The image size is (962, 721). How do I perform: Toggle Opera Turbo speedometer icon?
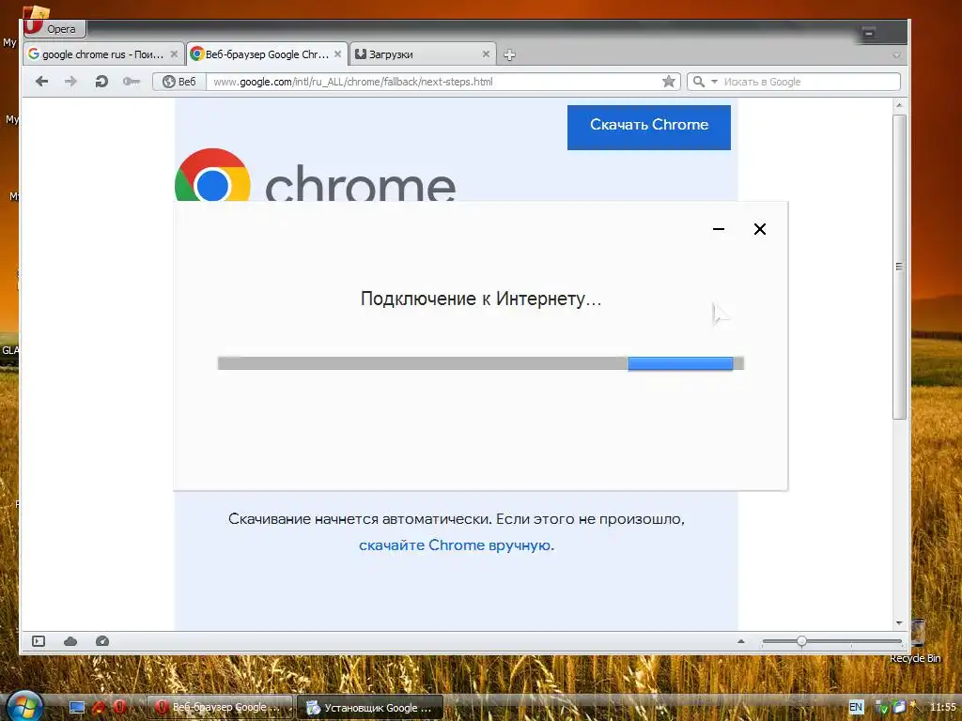(x=102, y=640)
